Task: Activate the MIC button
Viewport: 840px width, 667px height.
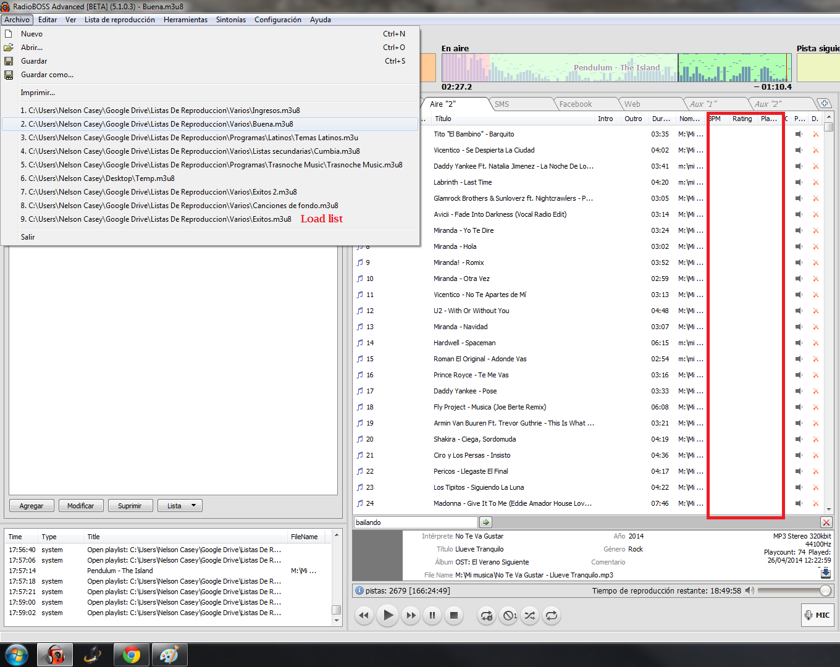Action: click(817, 615)
